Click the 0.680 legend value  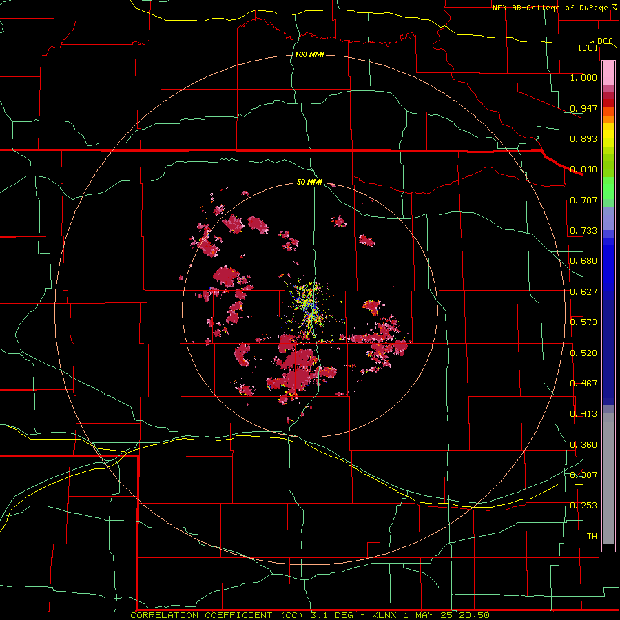(x=583, y=261)
